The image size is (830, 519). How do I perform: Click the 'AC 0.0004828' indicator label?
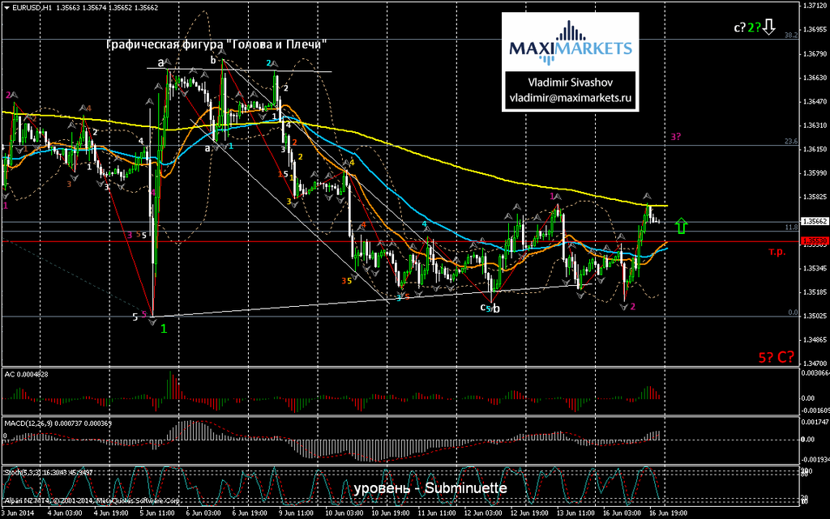pos(27,374)
